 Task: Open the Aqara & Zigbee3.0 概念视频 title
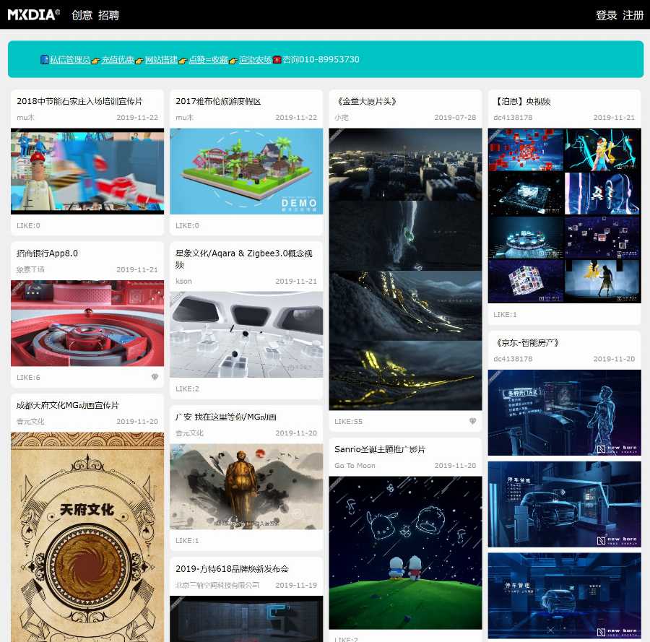pyautogui.click(x=244, y=259)
